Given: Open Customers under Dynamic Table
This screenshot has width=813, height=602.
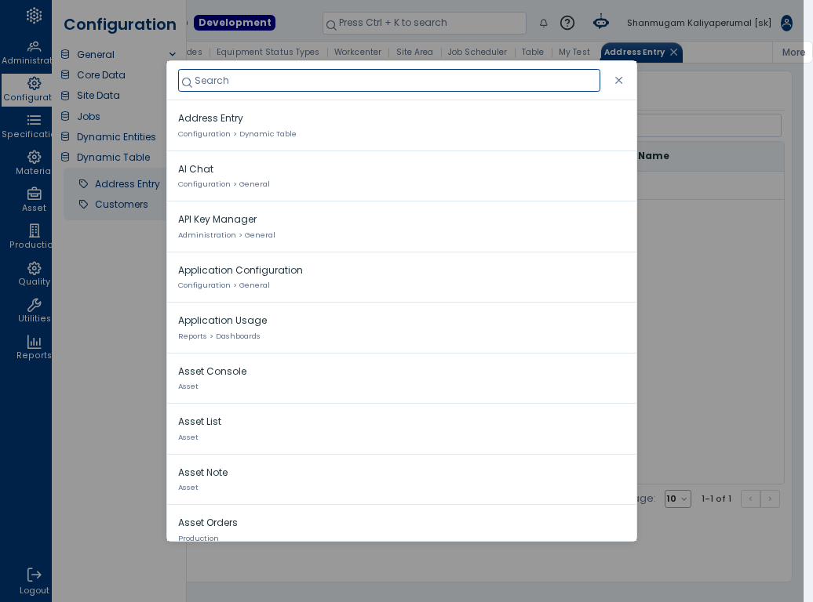Looking at the screenshot, I should tap(121, 204).
